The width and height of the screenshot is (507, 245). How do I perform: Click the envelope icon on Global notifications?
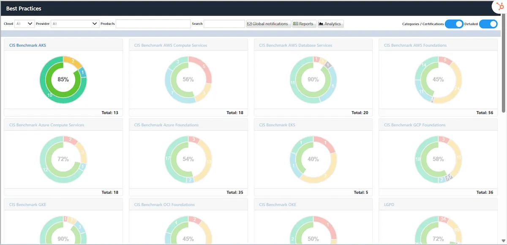249,24
